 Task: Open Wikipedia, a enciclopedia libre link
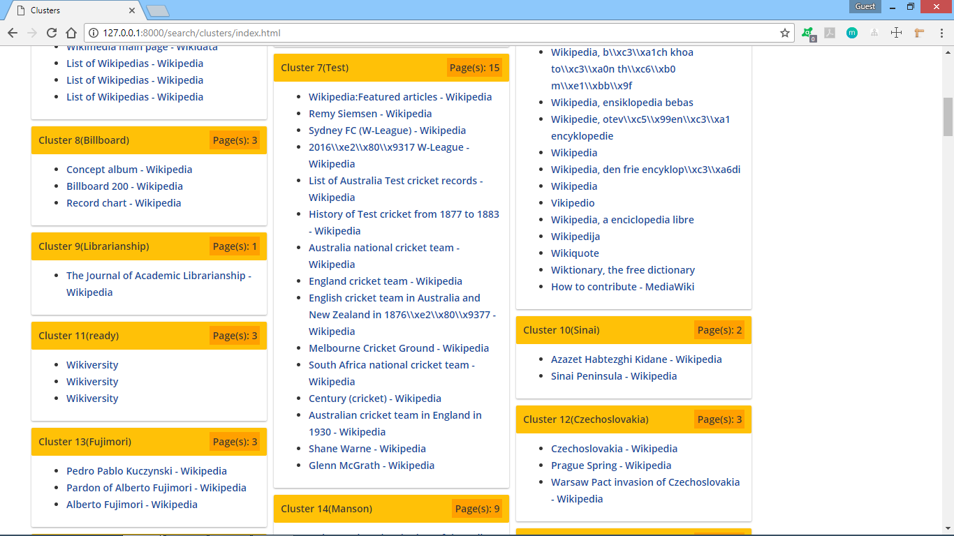[x=622, y=220]
